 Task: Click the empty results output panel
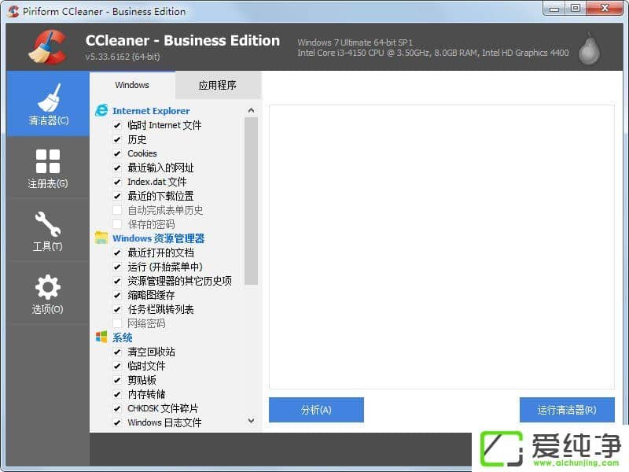pos(442,247)
